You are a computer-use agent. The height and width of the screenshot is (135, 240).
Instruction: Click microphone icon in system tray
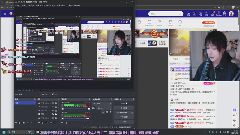(217, 132)
